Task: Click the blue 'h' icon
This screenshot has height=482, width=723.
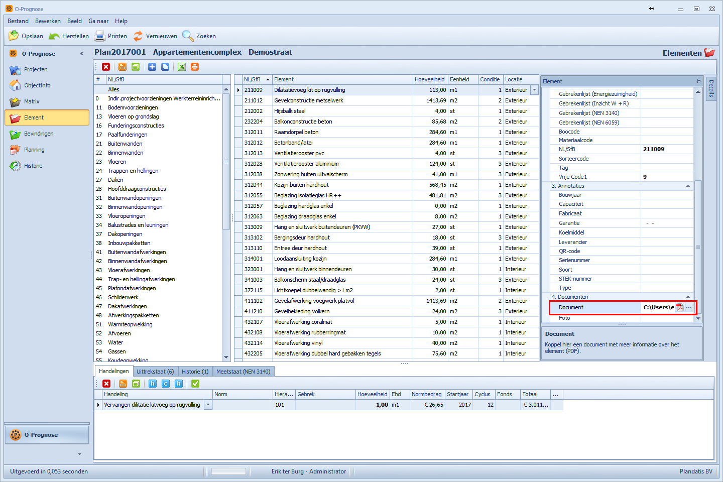Action: [153, 384]
